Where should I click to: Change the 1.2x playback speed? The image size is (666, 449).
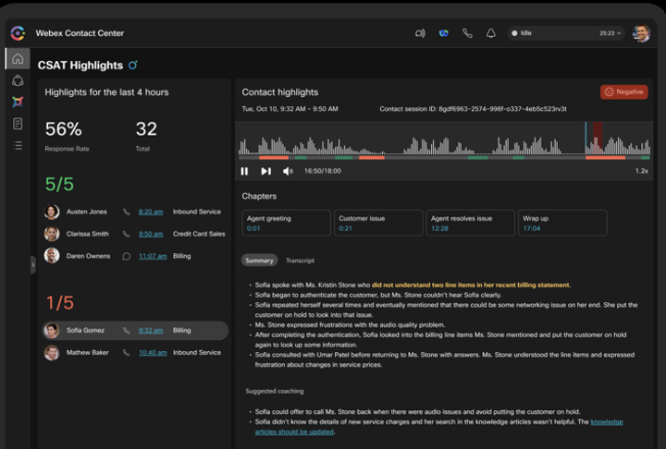click(x=641, y=171)
